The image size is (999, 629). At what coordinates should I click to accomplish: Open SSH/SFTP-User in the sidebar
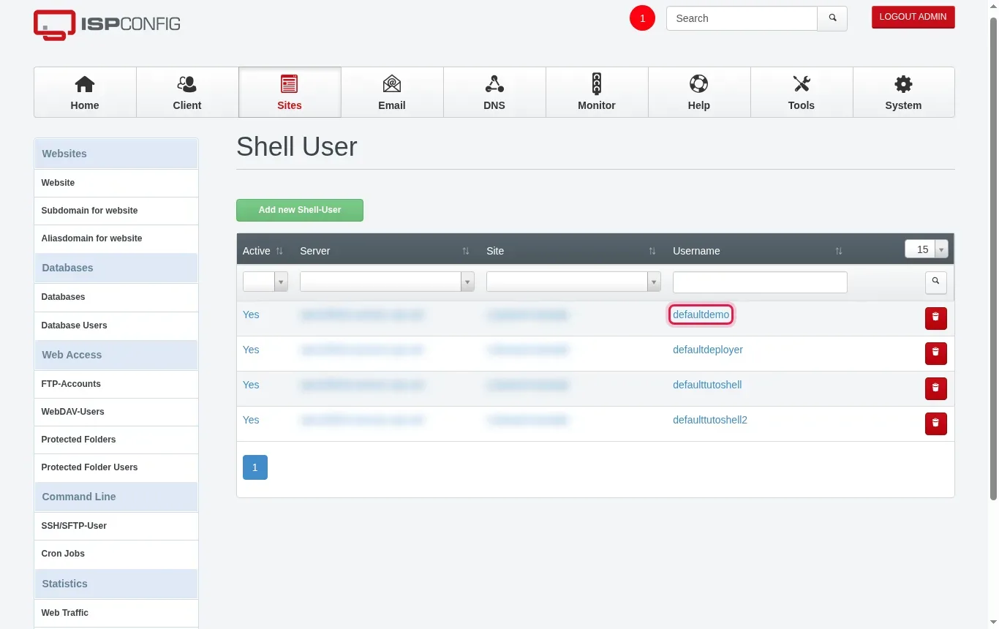pyautogui.click(x=116, y=526)
